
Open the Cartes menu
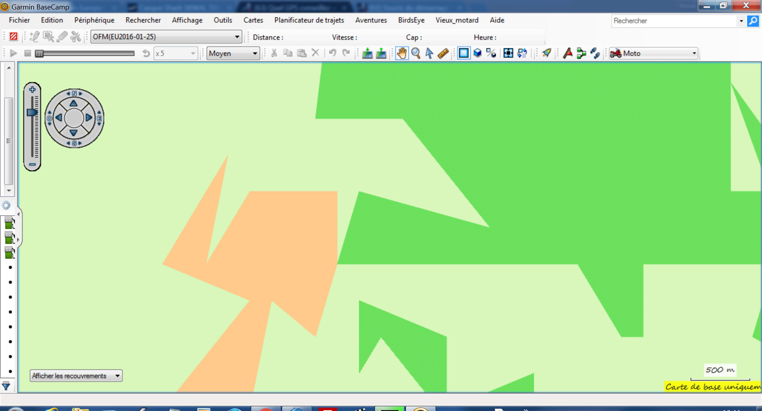(253, 20)
